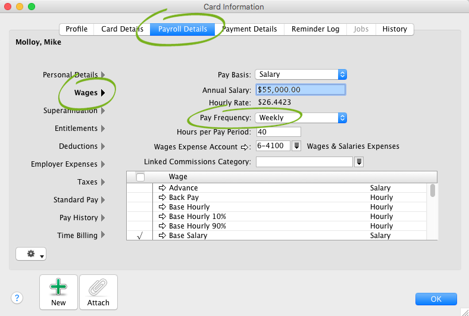Viewport: 469px width, 316px height.
Task: Click the zoom arrow beside Back Pay
Action: coord(161,198)
